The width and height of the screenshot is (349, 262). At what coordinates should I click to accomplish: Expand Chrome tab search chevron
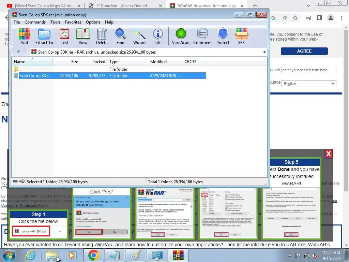coord(308,6)
